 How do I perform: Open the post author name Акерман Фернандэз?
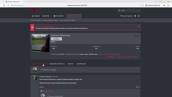46,77
